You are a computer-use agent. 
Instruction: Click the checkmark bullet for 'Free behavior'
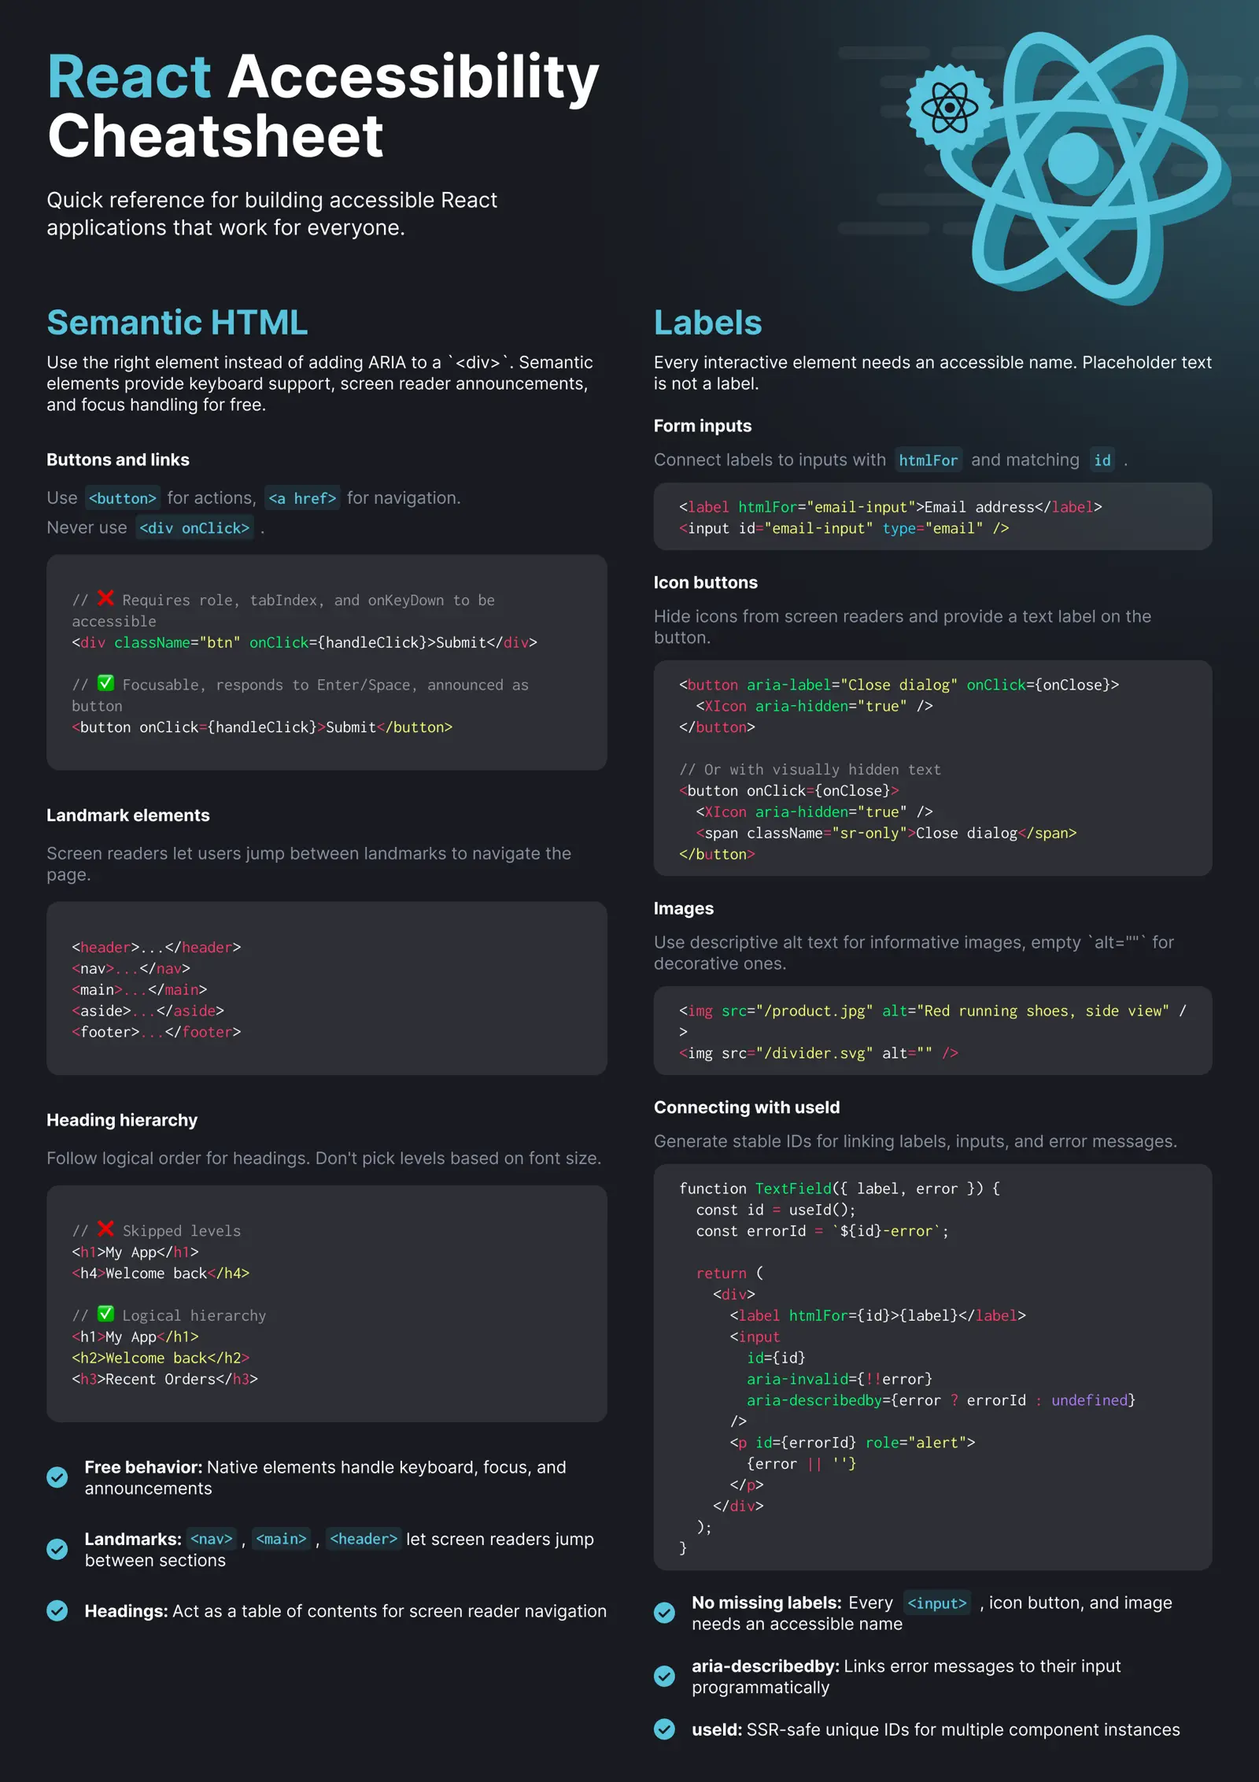click(57, 1477)
